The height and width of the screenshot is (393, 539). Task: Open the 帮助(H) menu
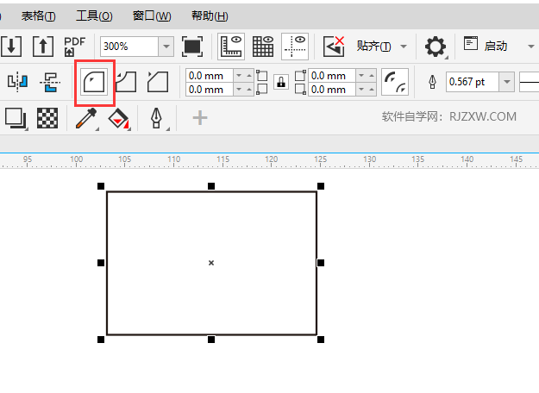[x=210, y=16]
